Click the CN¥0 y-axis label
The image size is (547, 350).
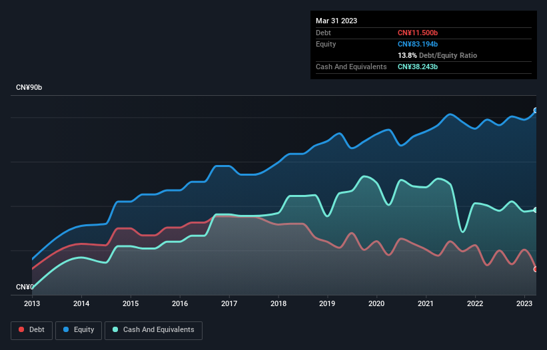(x=25, y=287)
